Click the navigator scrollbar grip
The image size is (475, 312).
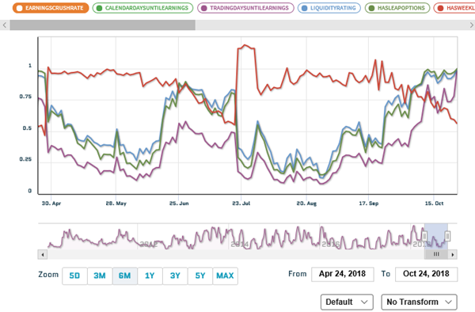click(x=436, y=254)
